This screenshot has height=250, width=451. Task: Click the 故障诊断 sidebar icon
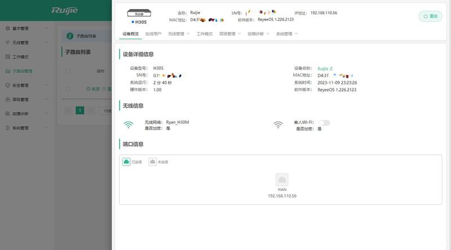(8, 114)
